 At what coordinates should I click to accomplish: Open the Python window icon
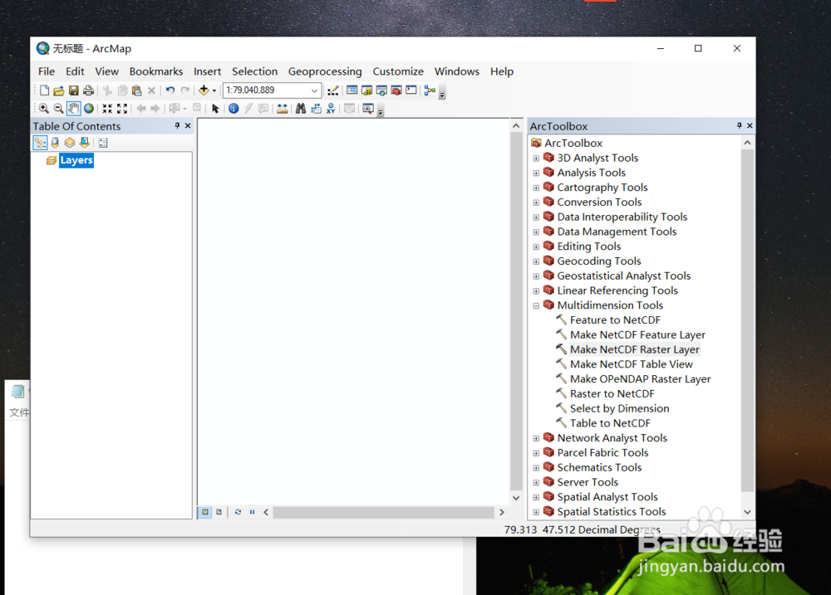point(411,90)
